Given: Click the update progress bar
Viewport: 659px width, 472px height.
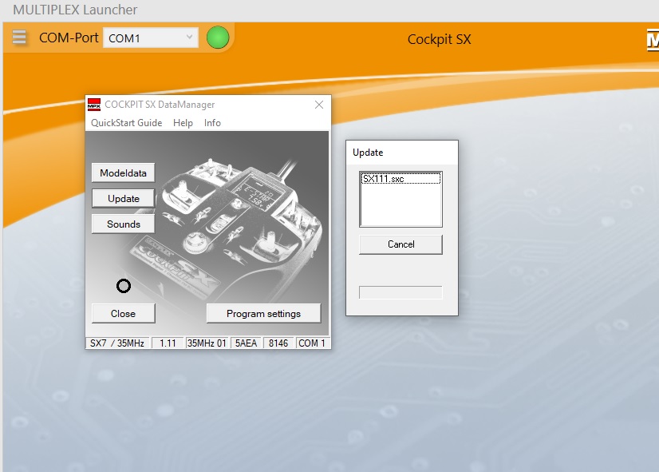Looking at the screenshot, I should 401,292.
